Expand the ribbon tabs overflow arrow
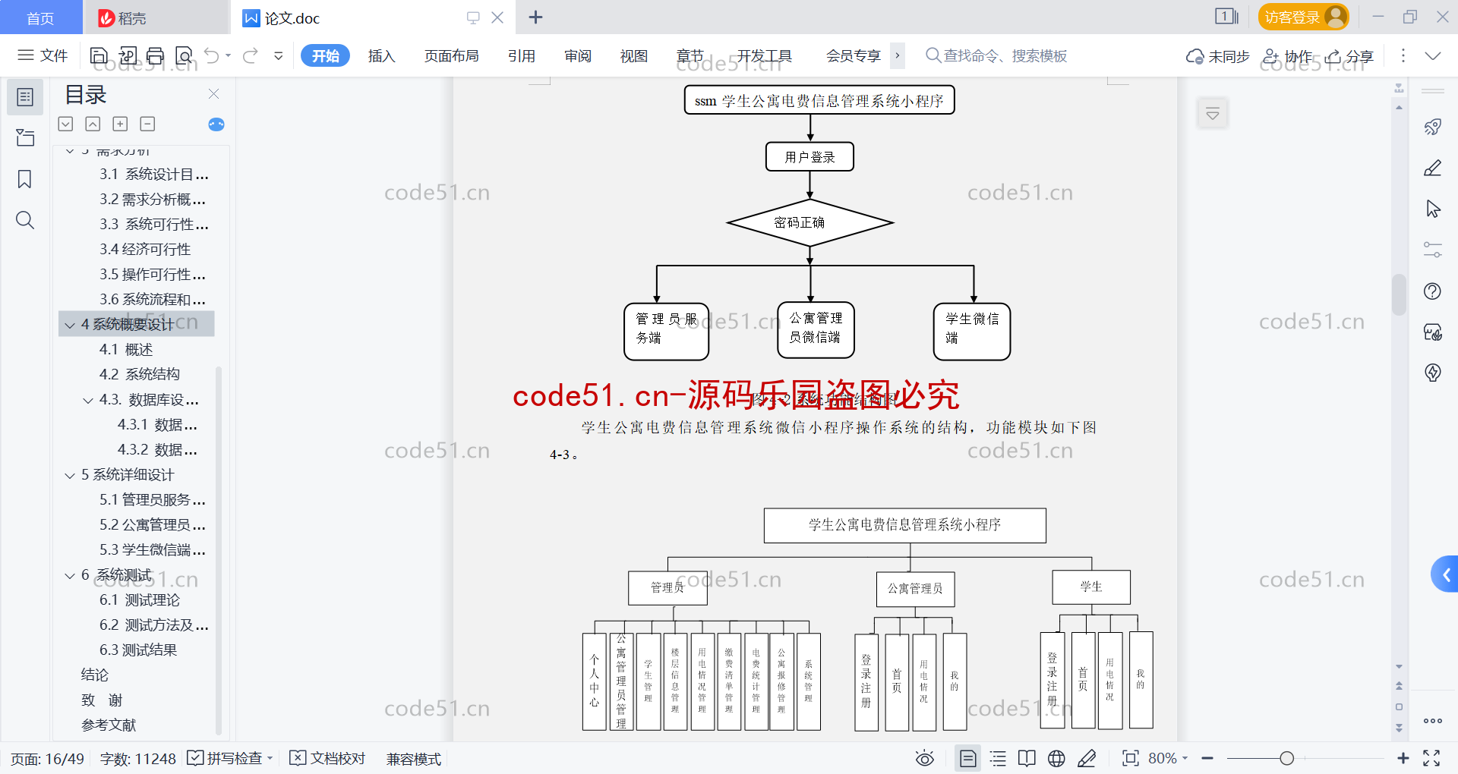The height and width of the screenshot is (774, 1458). 898,55
